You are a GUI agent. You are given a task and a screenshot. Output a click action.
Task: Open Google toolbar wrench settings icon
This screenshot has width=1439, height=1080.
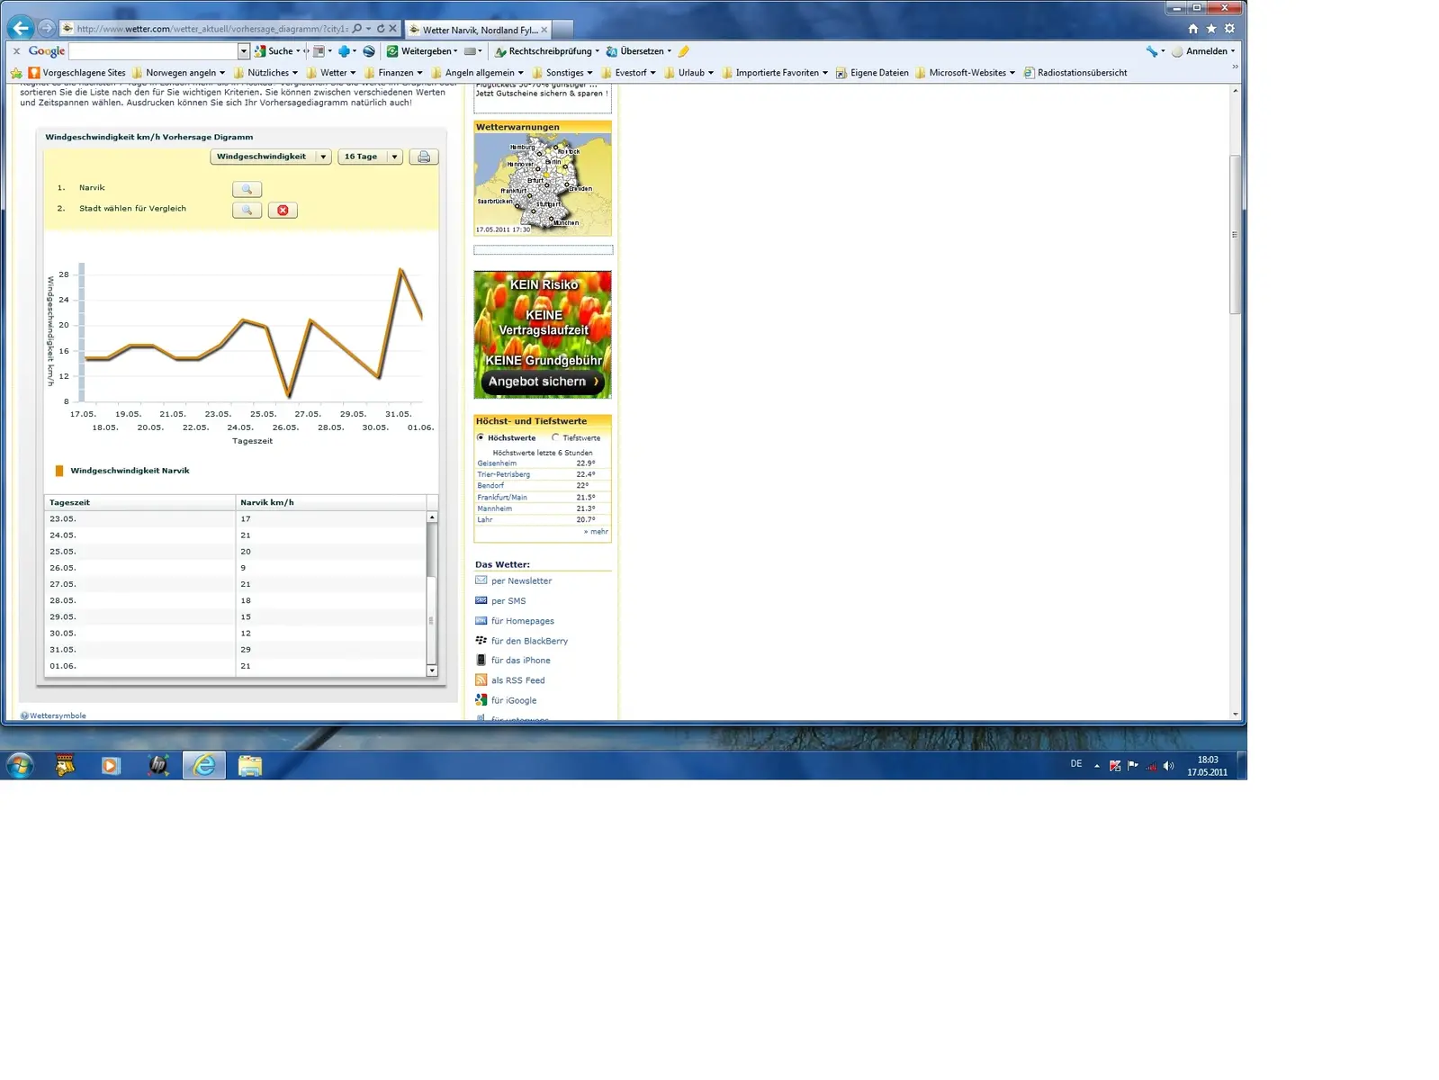(x=1151, y=51)
